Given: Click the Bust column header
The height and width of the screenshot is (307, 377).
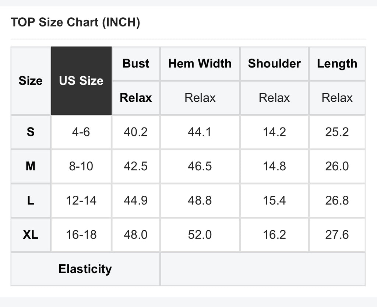Looking at the screenshot, I should click(x=136, y=64).
